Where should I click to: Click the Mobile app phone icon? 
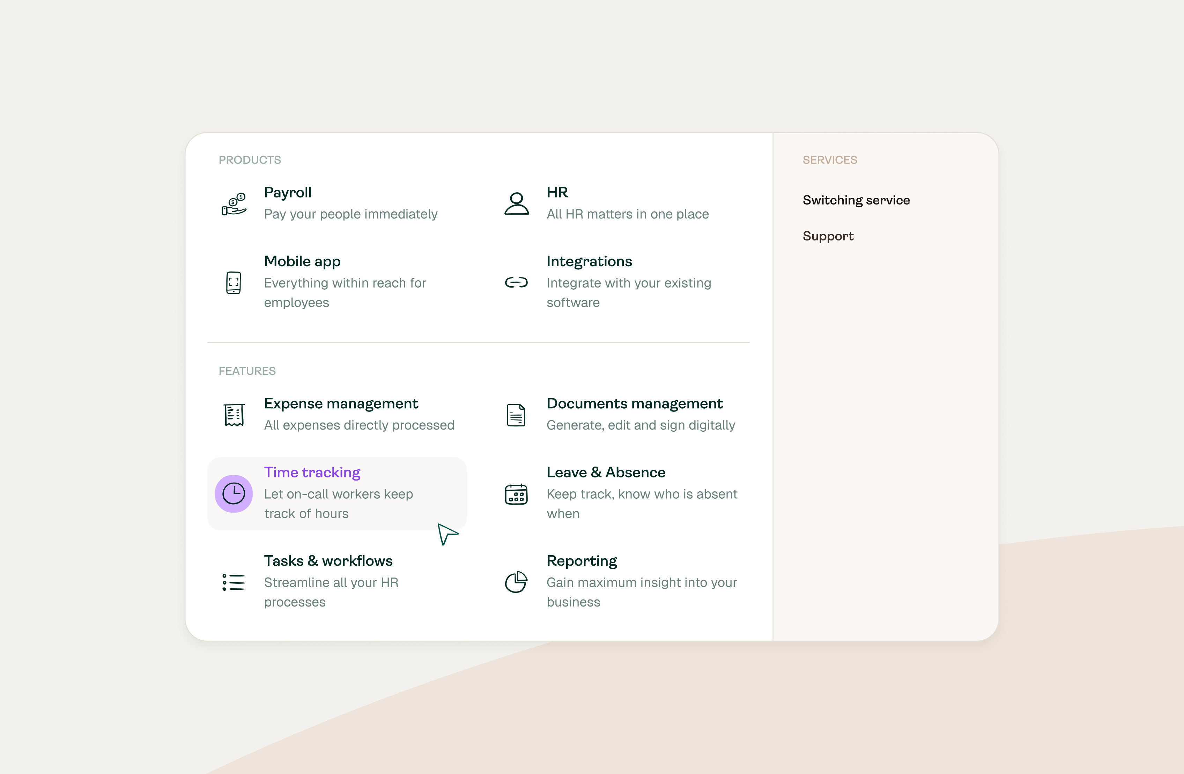233,283
